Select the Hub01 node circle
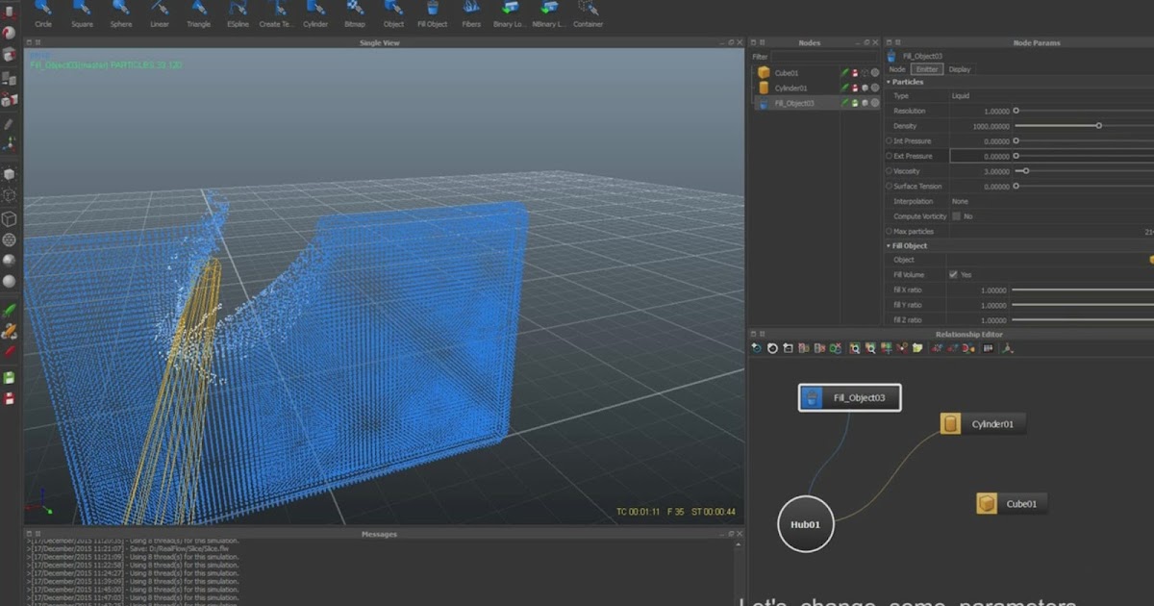Screen dimensions: 1154x606 (806, 524)
